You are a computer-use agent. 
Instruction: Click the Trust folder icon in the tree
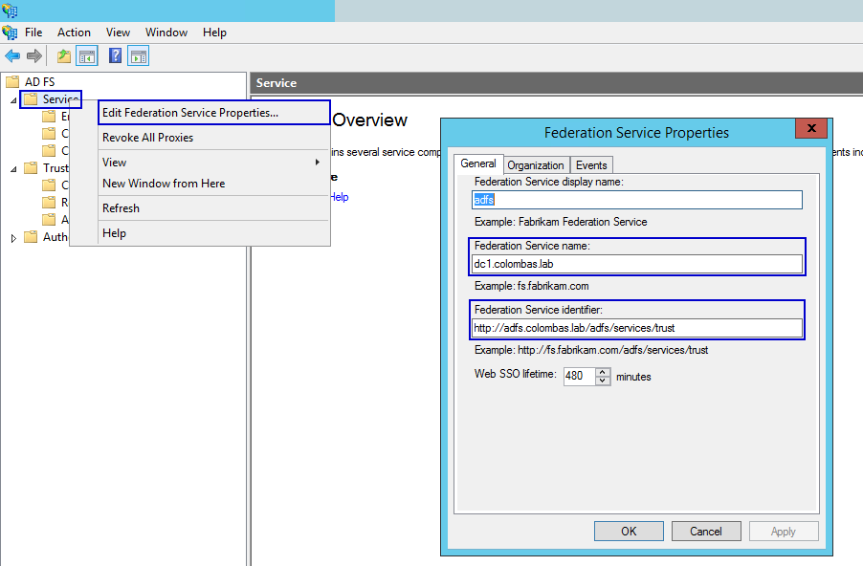coord(31,167)
